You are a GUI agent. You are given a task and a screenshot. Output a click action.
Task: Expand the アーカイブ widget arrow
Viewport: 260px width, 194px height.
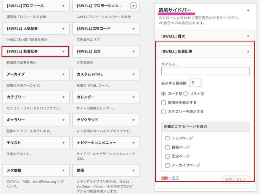(x=63, y=75)
